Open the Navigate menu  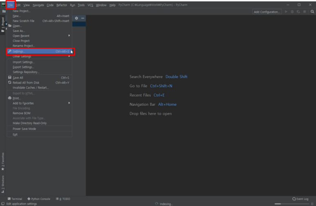pos(38,5)
